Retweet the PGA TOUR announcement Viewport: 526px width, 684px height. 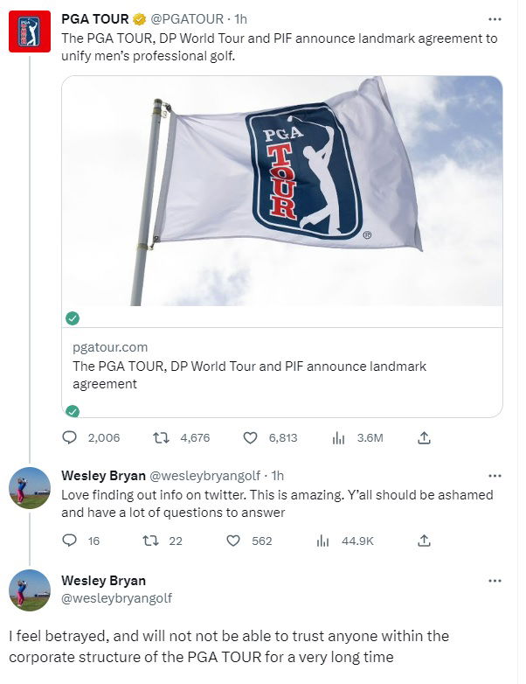(x=161, y=437)
